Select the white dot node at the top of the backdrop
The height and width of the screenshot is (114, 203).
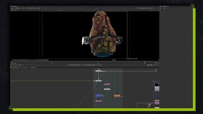[98, 71]
